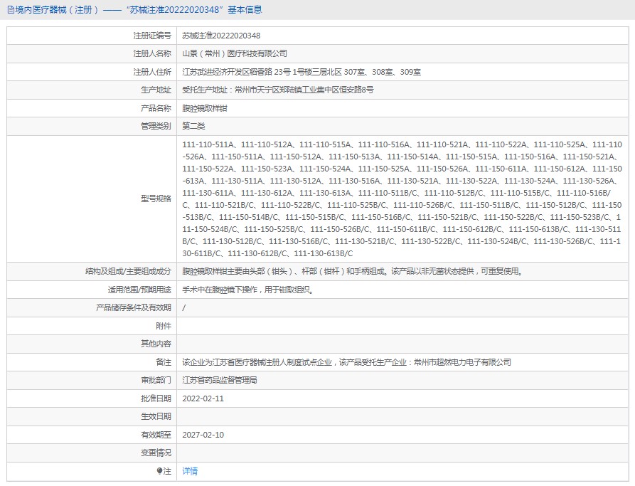Click the expiry date 2027-02-10
The width and height of the screenshot is (635, 486).
(203, 435)
